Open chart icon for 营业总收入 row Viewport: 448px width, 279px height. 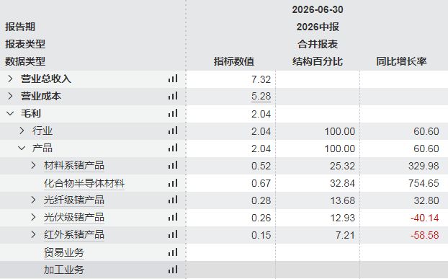tap(173, 79)
